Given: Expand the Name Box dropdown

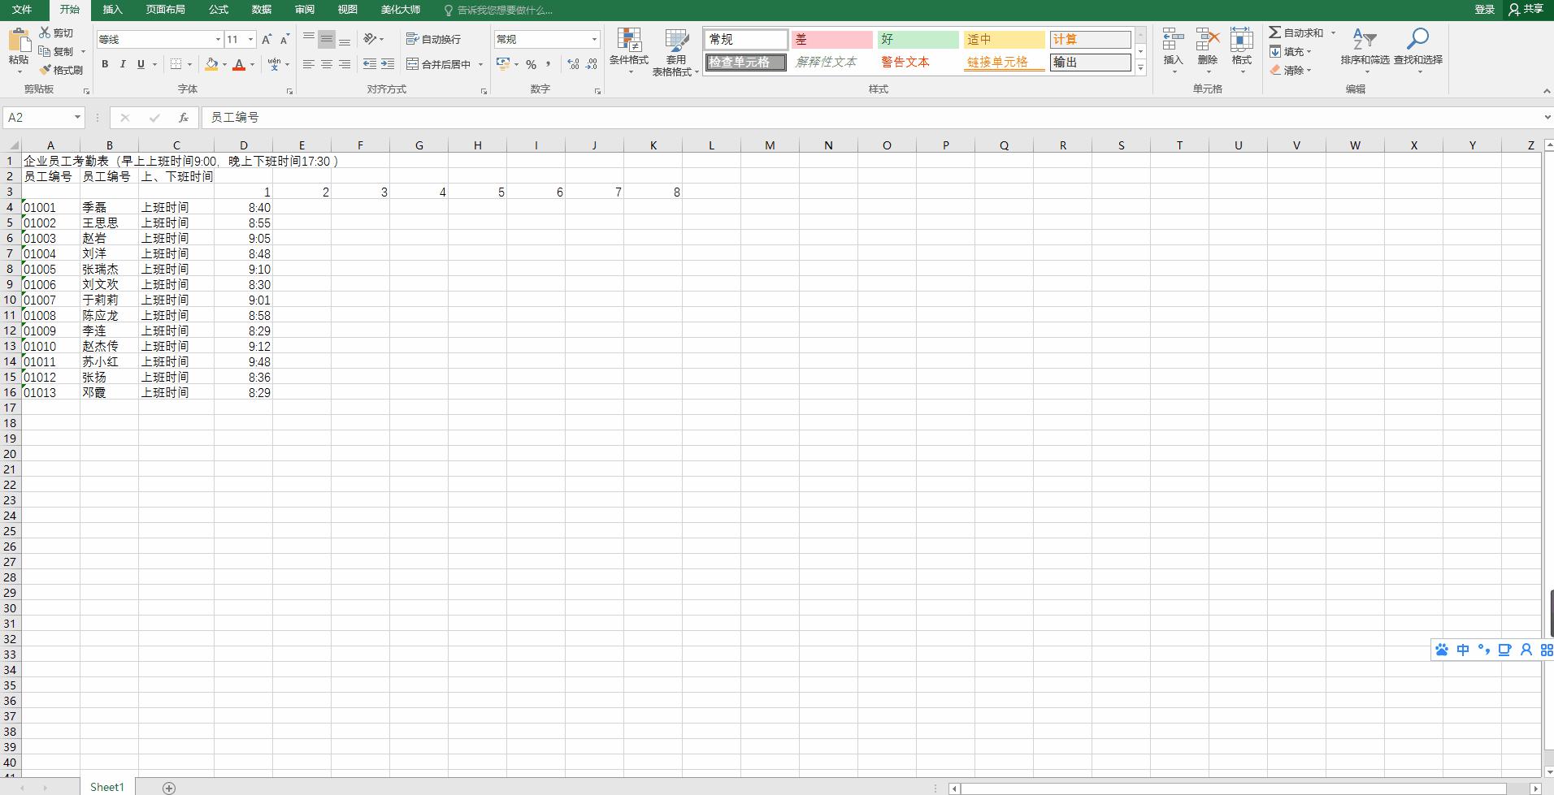Looking at the screenshot, I should (x=77, y=118).
